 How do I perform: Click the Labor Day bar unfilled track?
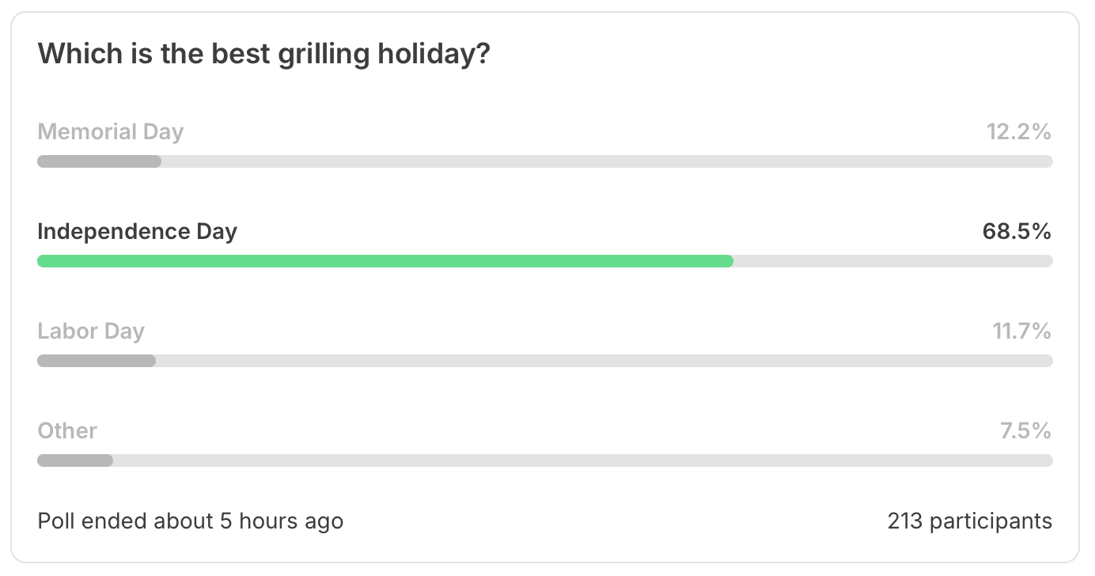pyautogui.click(x=604, y=361)
